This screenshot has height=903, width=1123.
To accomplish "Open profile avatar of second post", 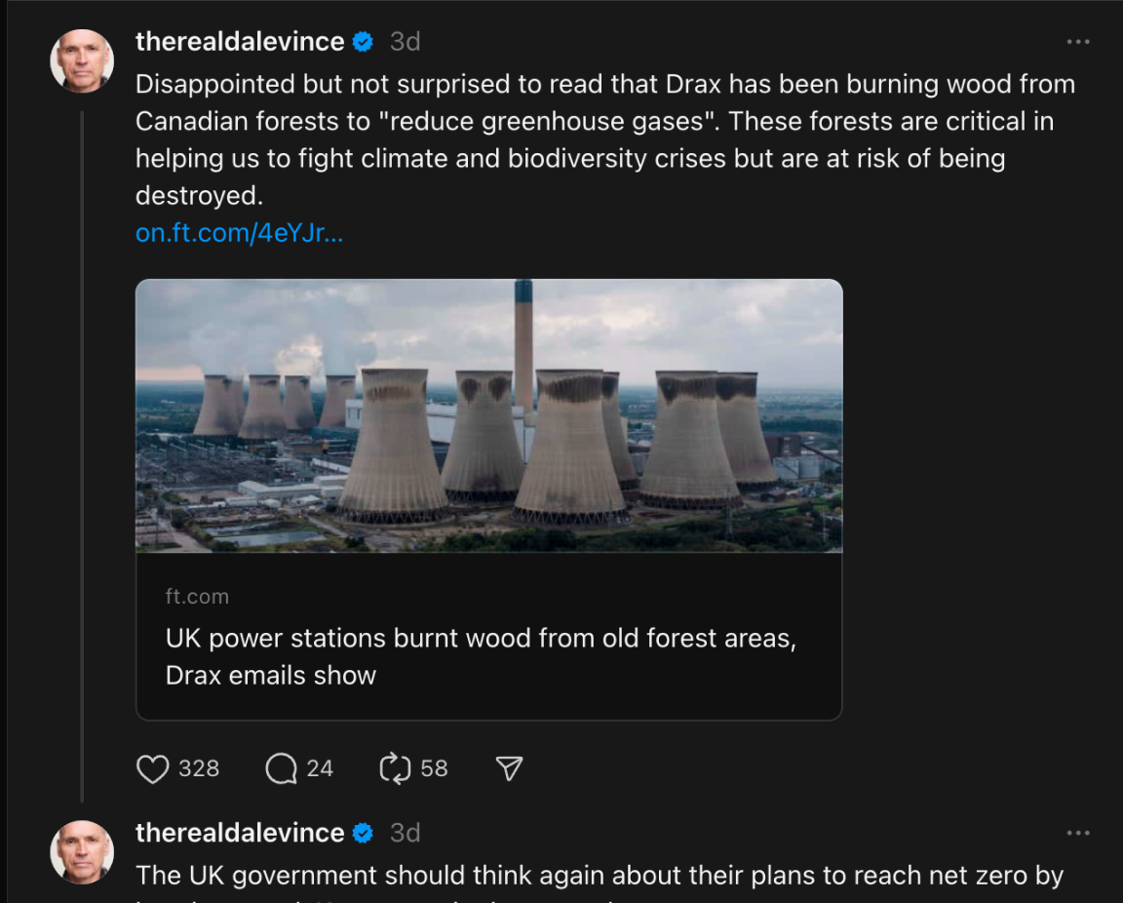I will point(82,850).
